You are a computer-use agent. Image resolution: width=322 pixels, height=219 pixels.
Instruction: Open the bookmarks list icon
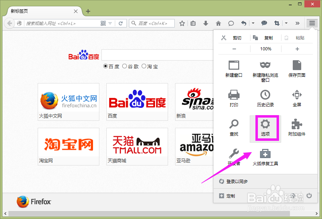point(193,23)
